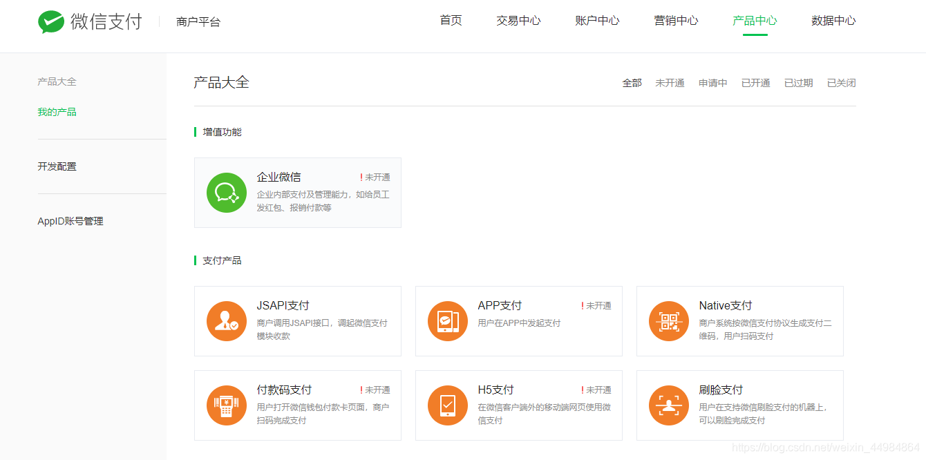Screen dimensions: 926x460
Task: Click 未开通 status on APP支付 card
Action: point(596,306)
